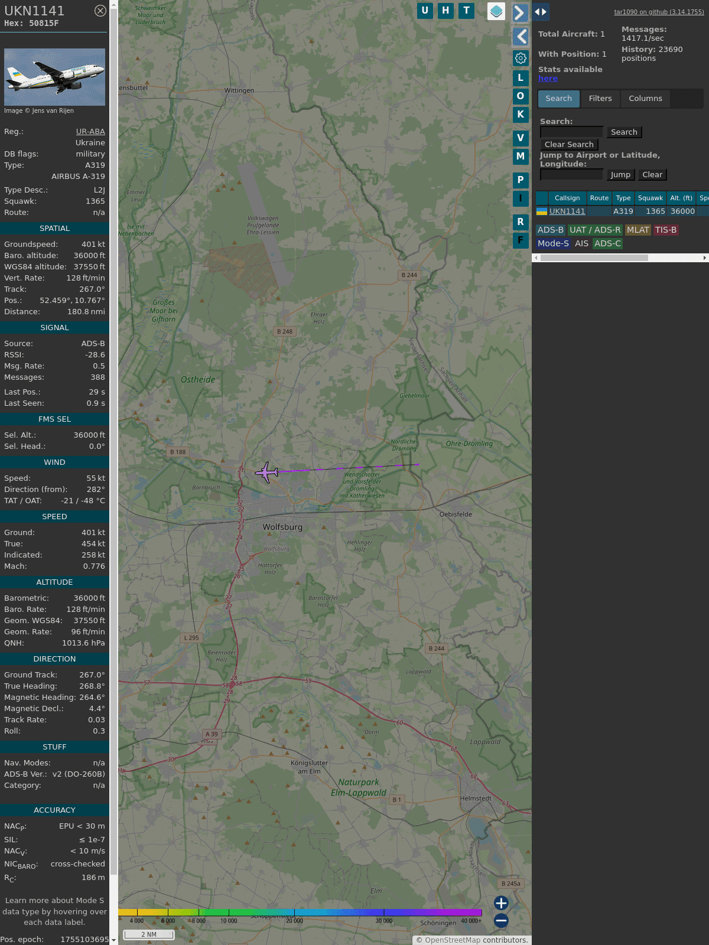Open registration link UR-ABA
This screenshot has width=709, height=945.
pyautogui.click(x=90, y=132)
